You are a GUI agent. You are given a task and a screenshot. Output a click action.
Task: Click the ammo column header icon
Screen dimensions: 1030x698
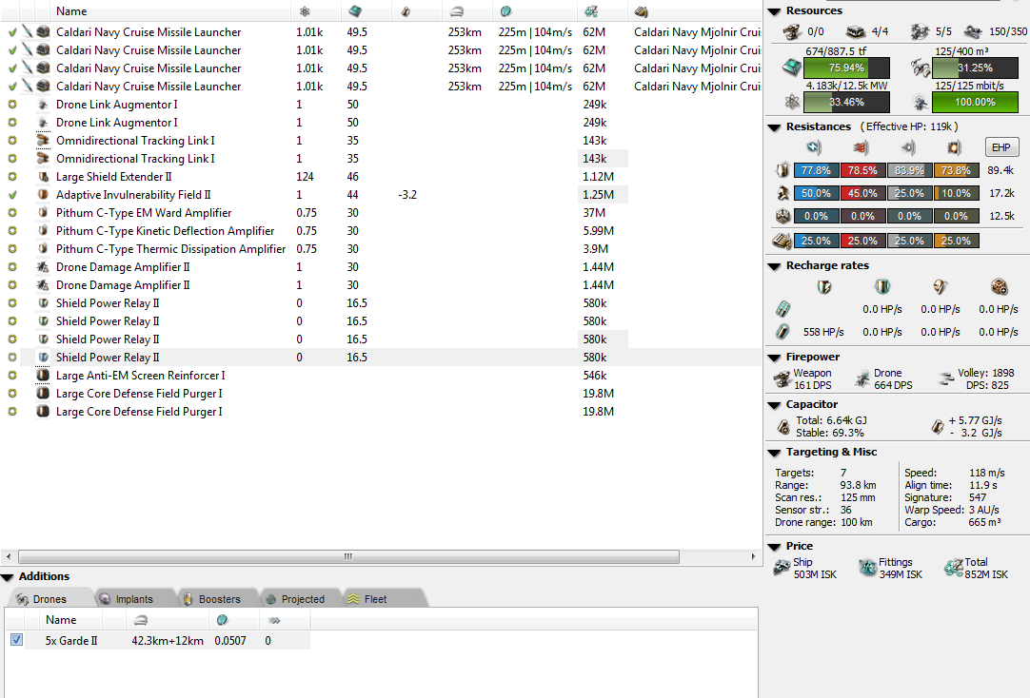[x=641, y=11]
